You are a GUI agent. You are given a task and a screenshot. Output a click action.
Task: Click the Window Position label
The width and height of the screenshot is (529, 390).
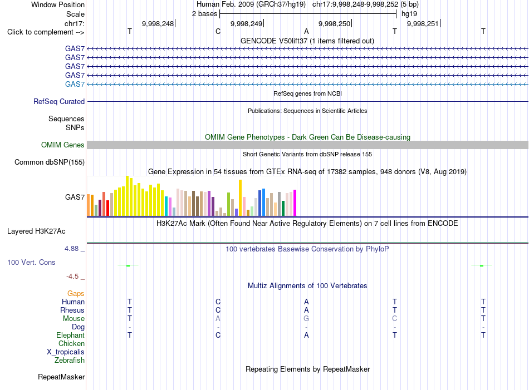(58, 4)
